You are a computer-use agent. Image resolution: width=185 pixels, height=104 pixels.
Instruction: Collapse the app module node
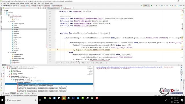3,10
